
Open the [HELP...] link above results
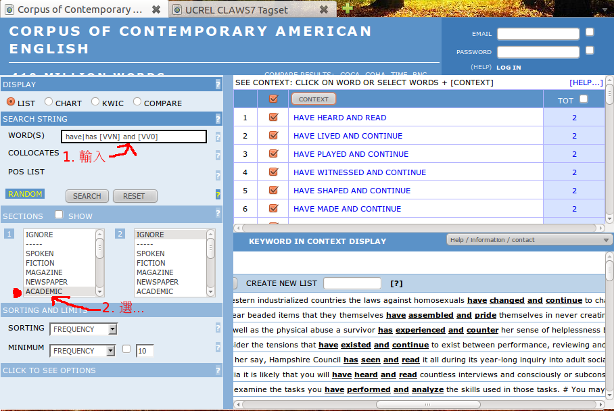(x=586, y=82)
